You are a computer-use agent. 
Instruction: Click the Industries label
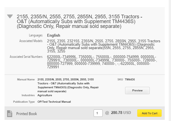coord(28,95)
